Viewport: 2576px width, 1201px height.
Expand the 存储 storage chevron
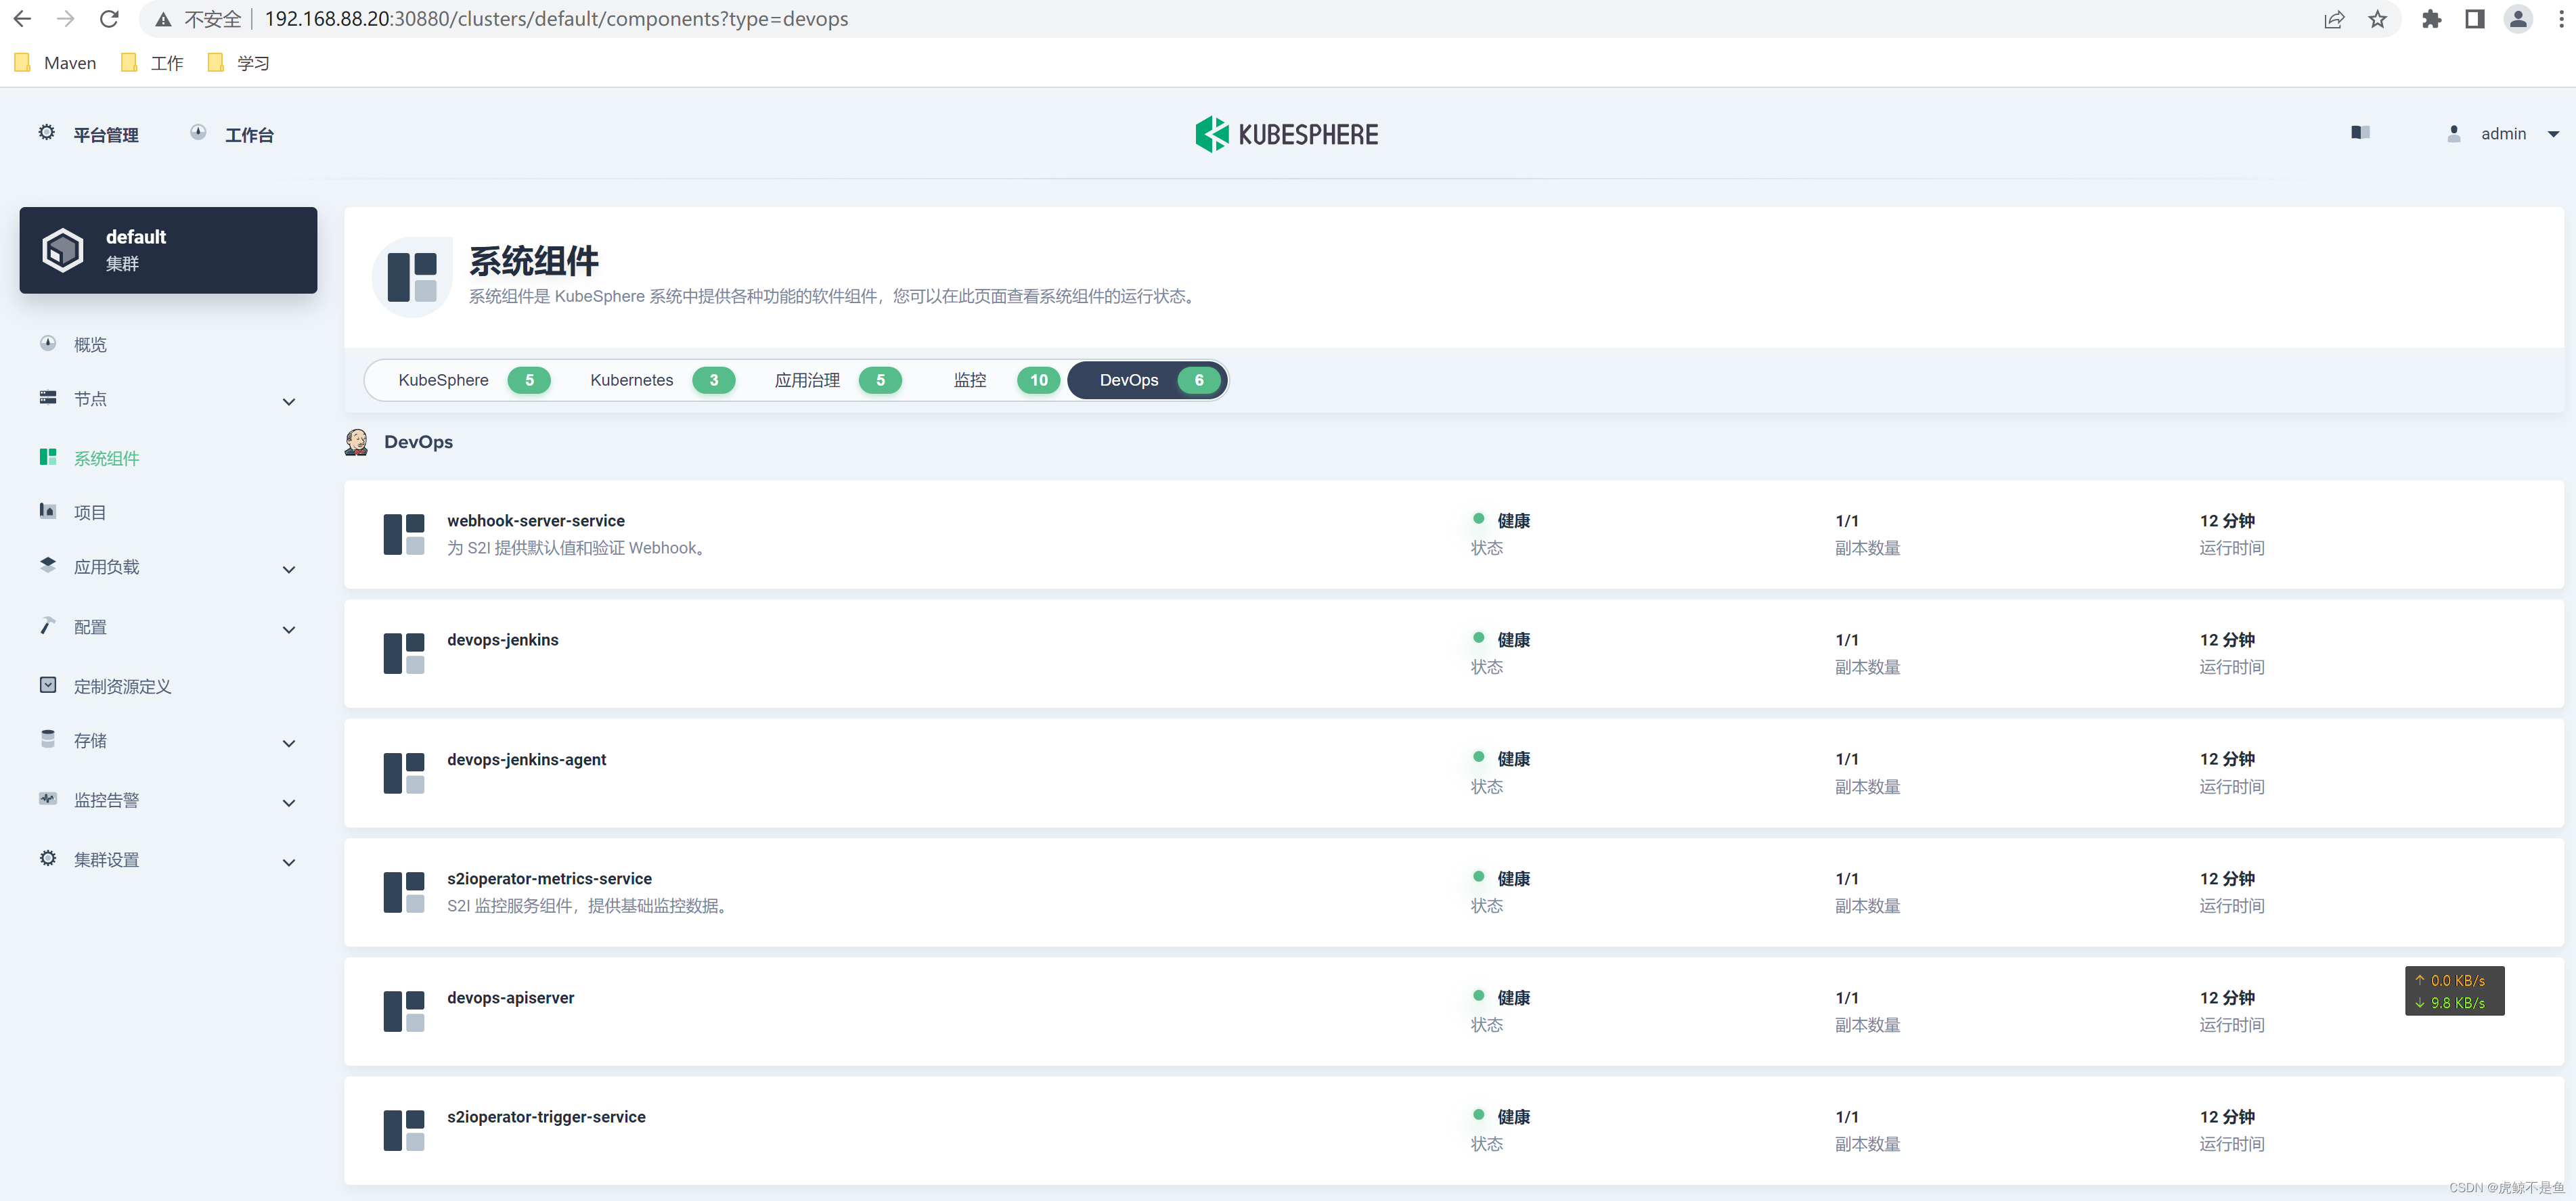[x=289, y=743]
